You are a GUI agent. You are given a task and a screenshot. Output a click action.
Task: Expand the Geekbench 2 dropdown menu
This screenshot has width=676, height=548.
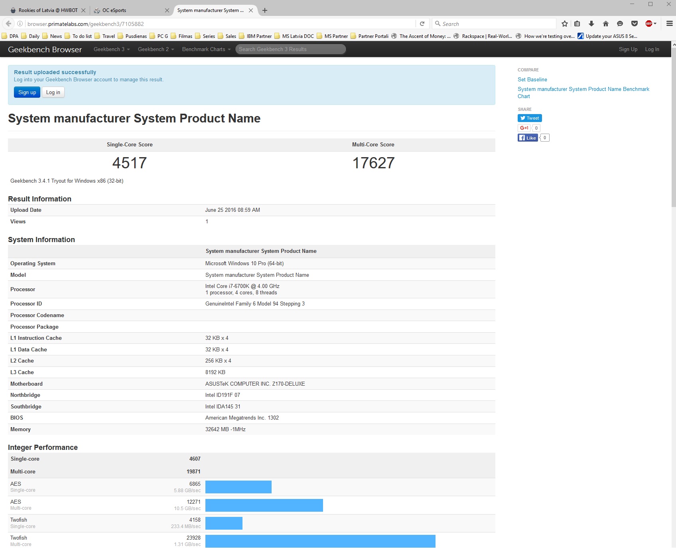[156, 49]
